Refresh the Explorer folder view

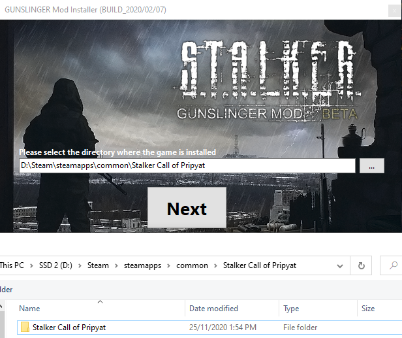tap(362, 265)
